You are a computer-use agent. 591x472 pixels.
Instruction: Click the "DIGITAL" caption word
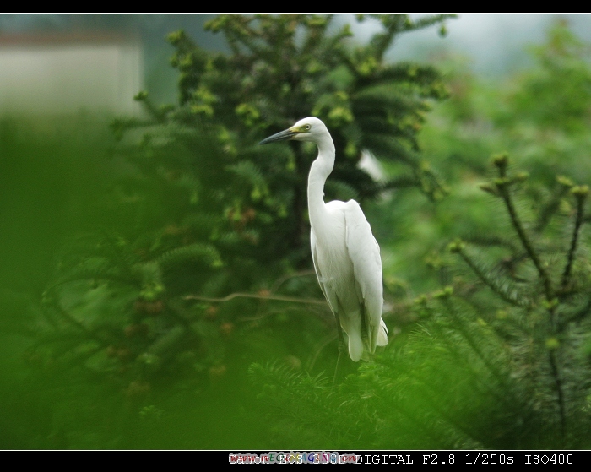click(384, 459)
